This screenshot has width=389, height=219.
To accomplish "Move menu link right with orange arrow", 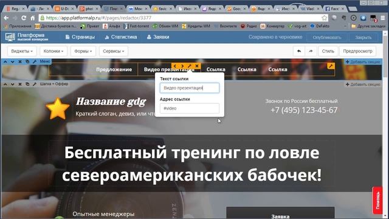I will pyautogui.click(x=182, y=66).
